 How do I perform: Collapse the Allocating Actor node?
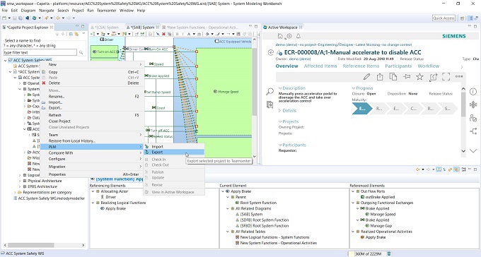point(93,191)
